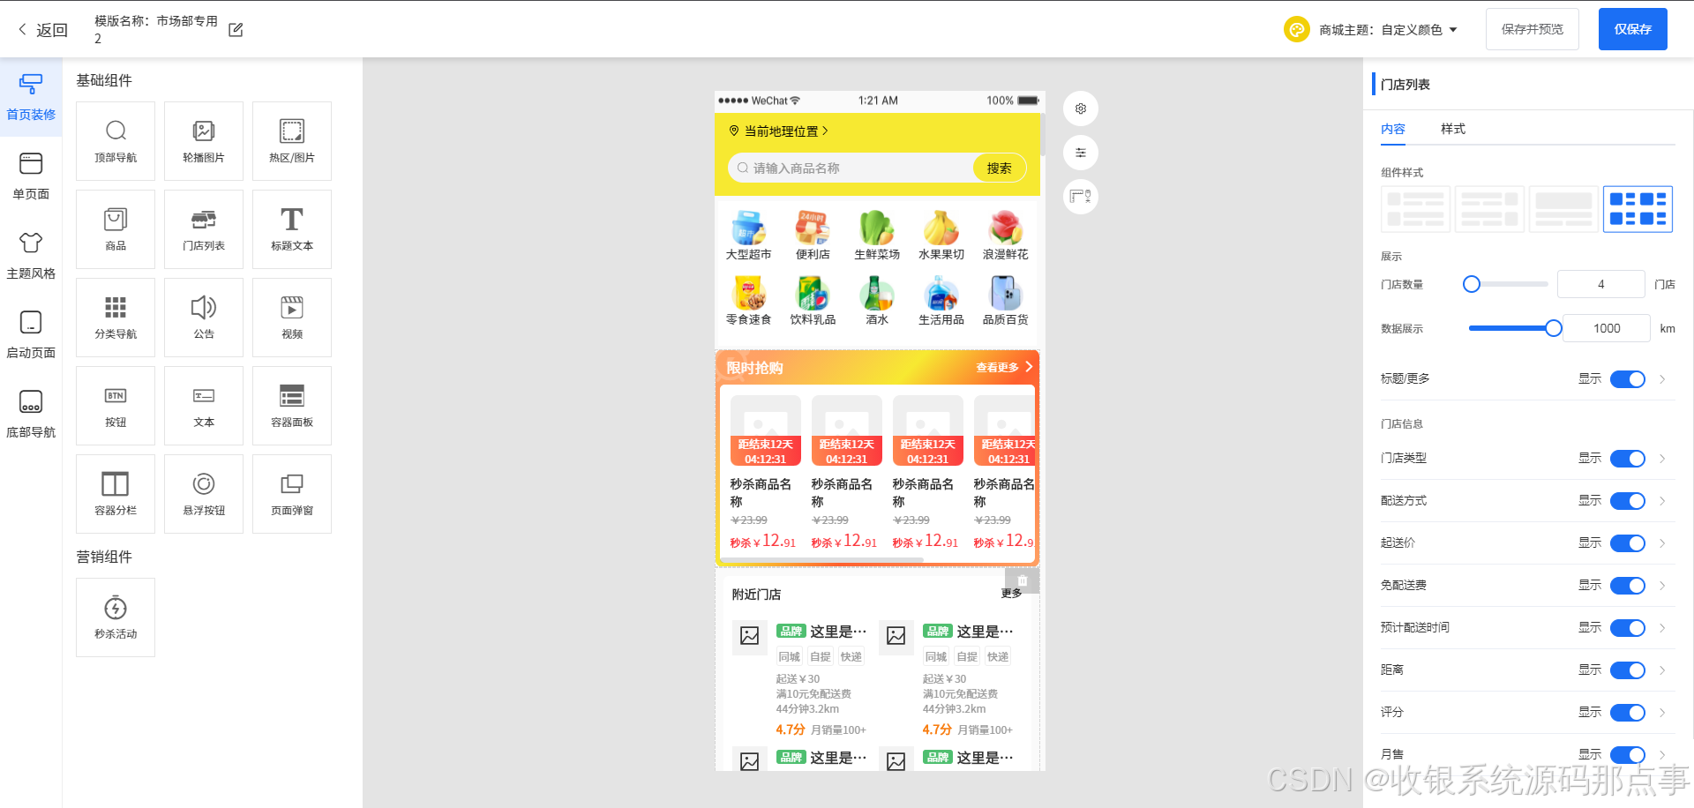Open the 单页面 sidebar section
1694x808 pixels.
(31, 176)
